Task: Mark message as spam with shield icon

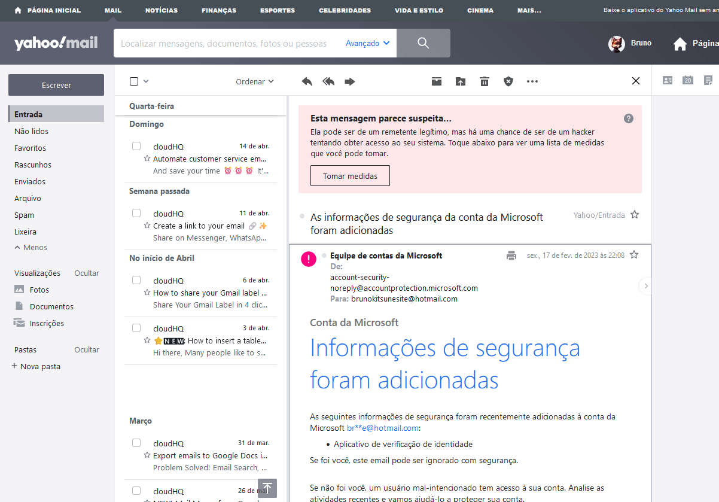Action: click(508, 81)
